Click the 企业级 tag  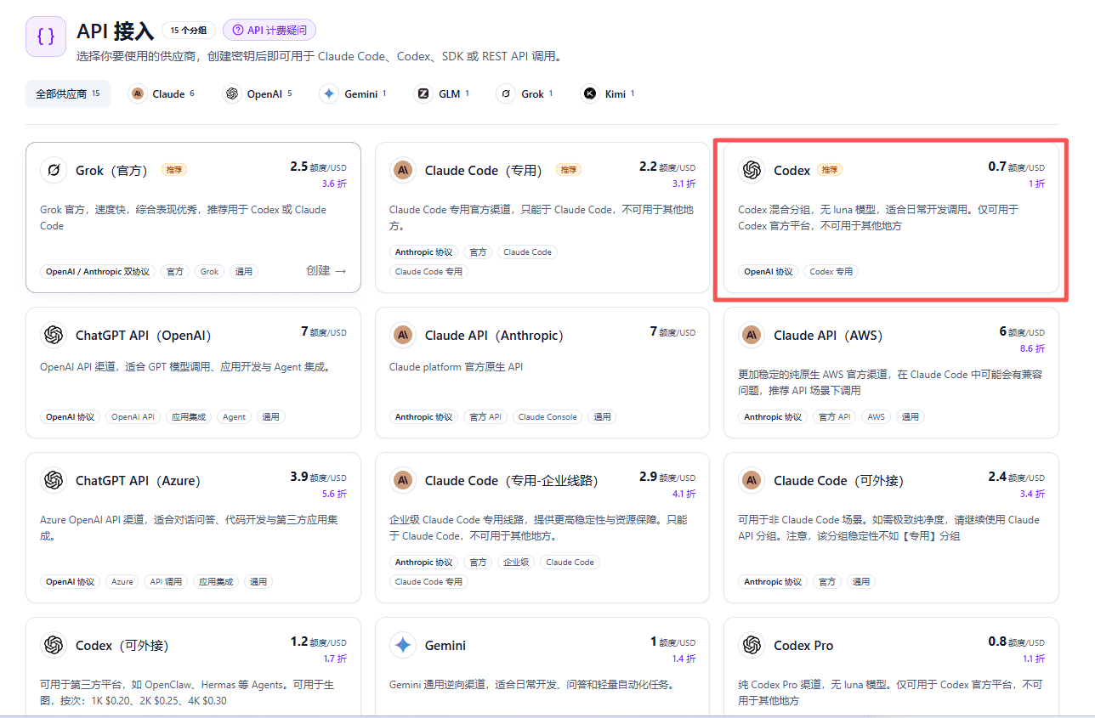coord(516,562)
